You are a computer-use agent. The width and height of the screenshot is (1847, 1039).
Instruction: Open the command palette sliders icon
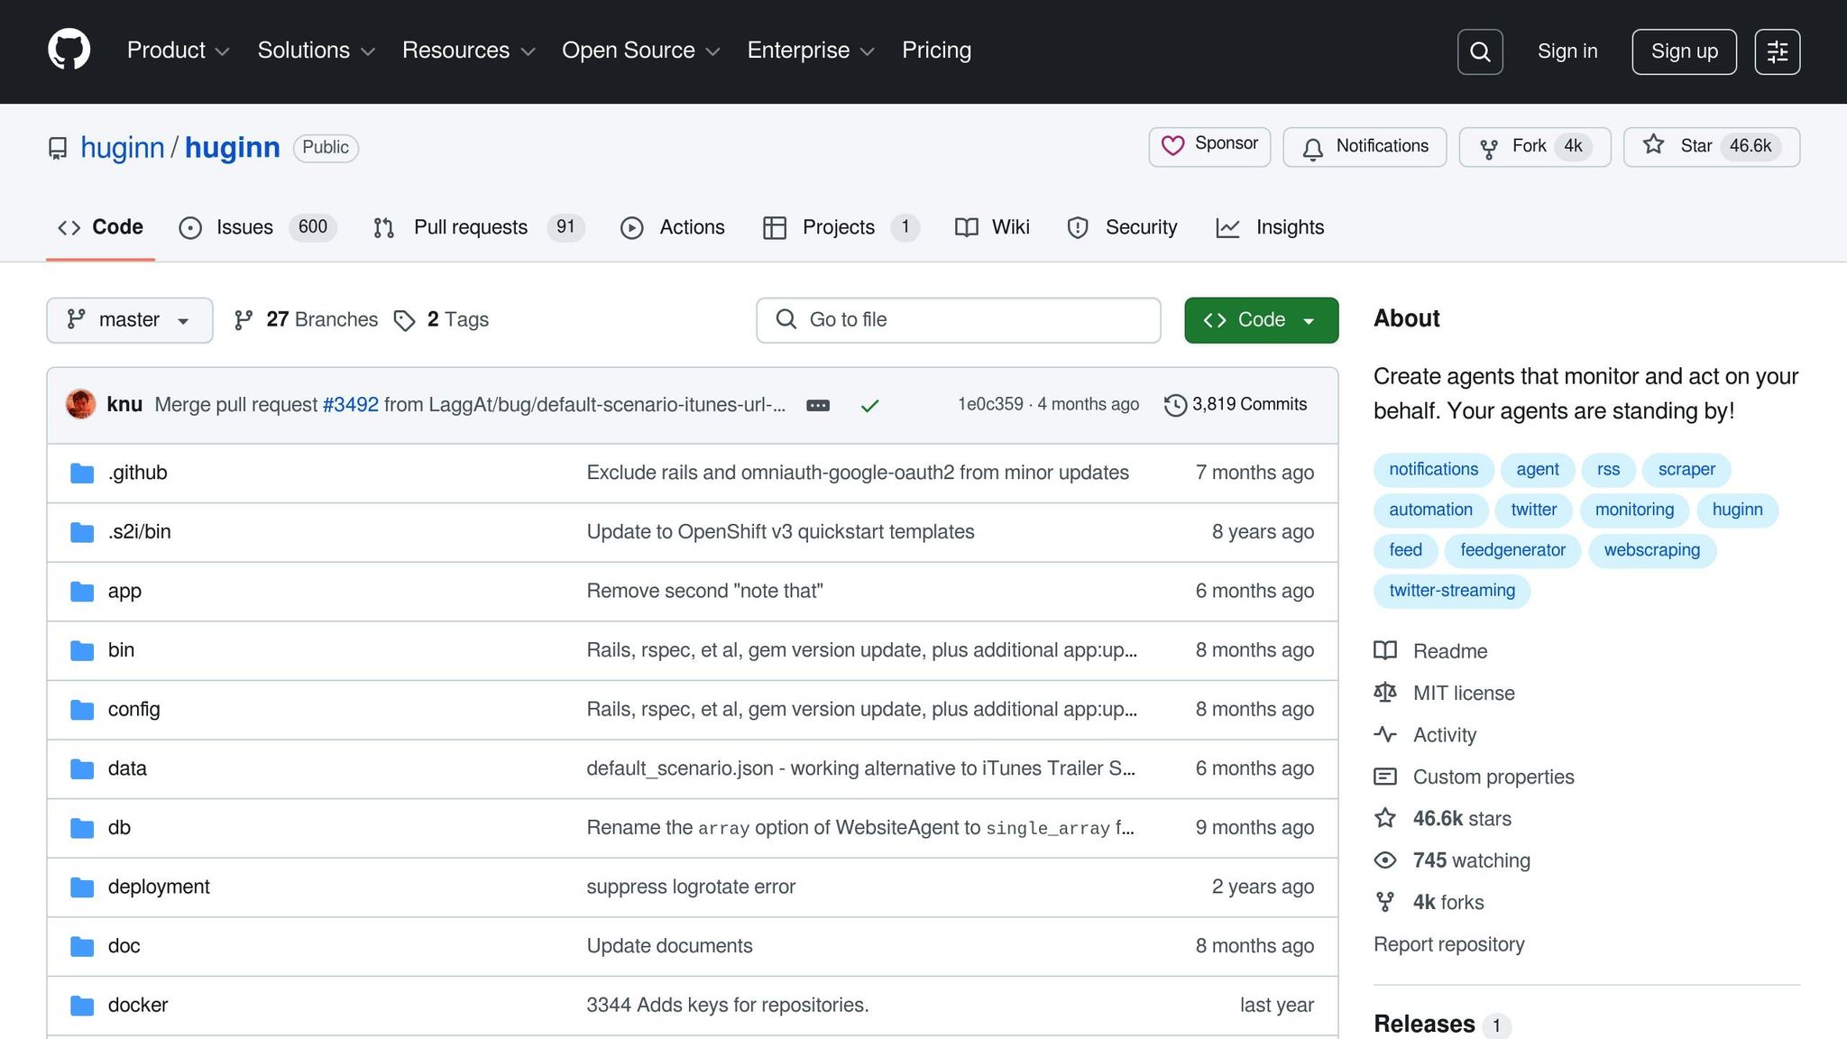(x=1778, y=51)
